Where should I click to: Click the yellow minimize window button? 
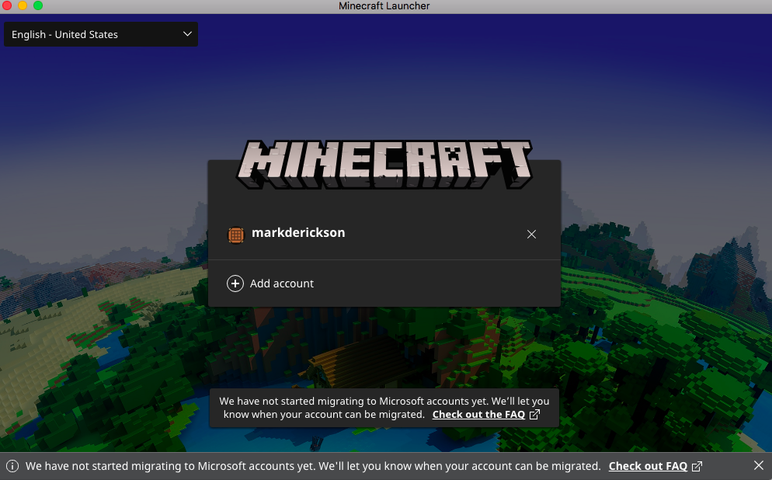tap(23, 5)
